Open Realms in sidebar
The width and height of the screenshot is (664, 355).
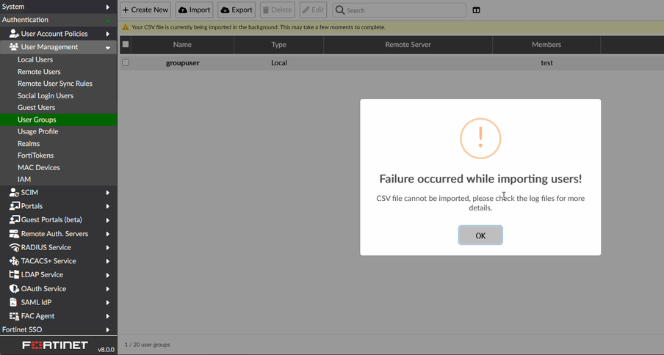[x=29, y=143]
